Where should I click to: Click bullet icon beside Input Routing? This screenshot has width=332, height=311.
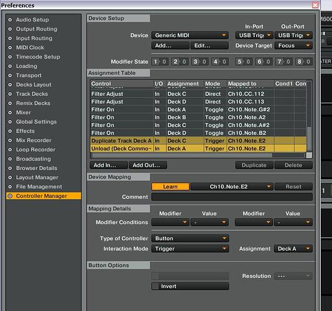click(x=10, y=39)
